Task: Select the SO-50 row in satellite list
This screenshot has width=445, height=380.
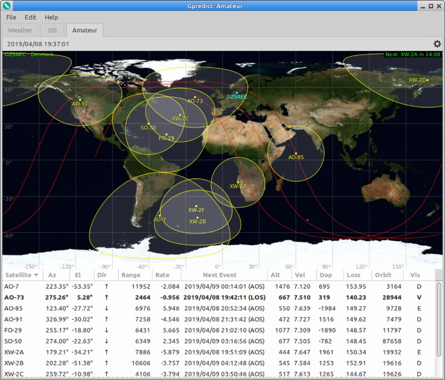Action: [218, 341]
